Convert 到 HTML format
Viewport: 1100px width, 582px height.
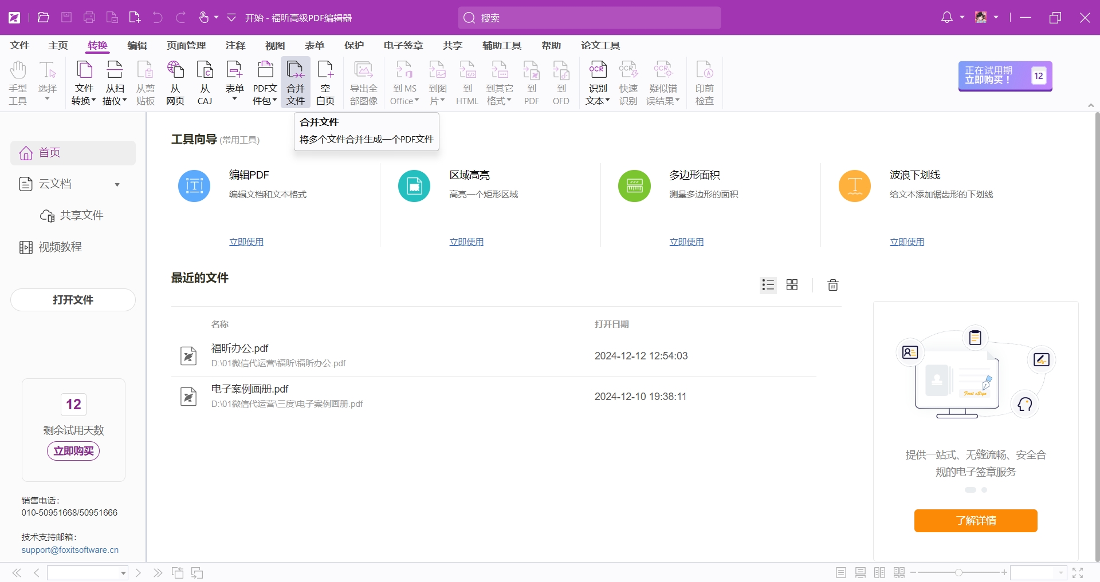(467, 82)
